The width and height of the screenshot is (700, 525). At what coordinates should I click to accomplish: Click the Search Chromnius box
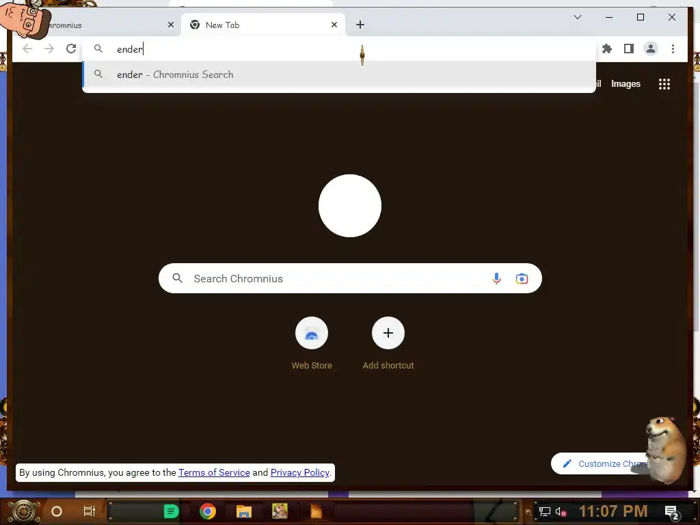coord(350,279)
